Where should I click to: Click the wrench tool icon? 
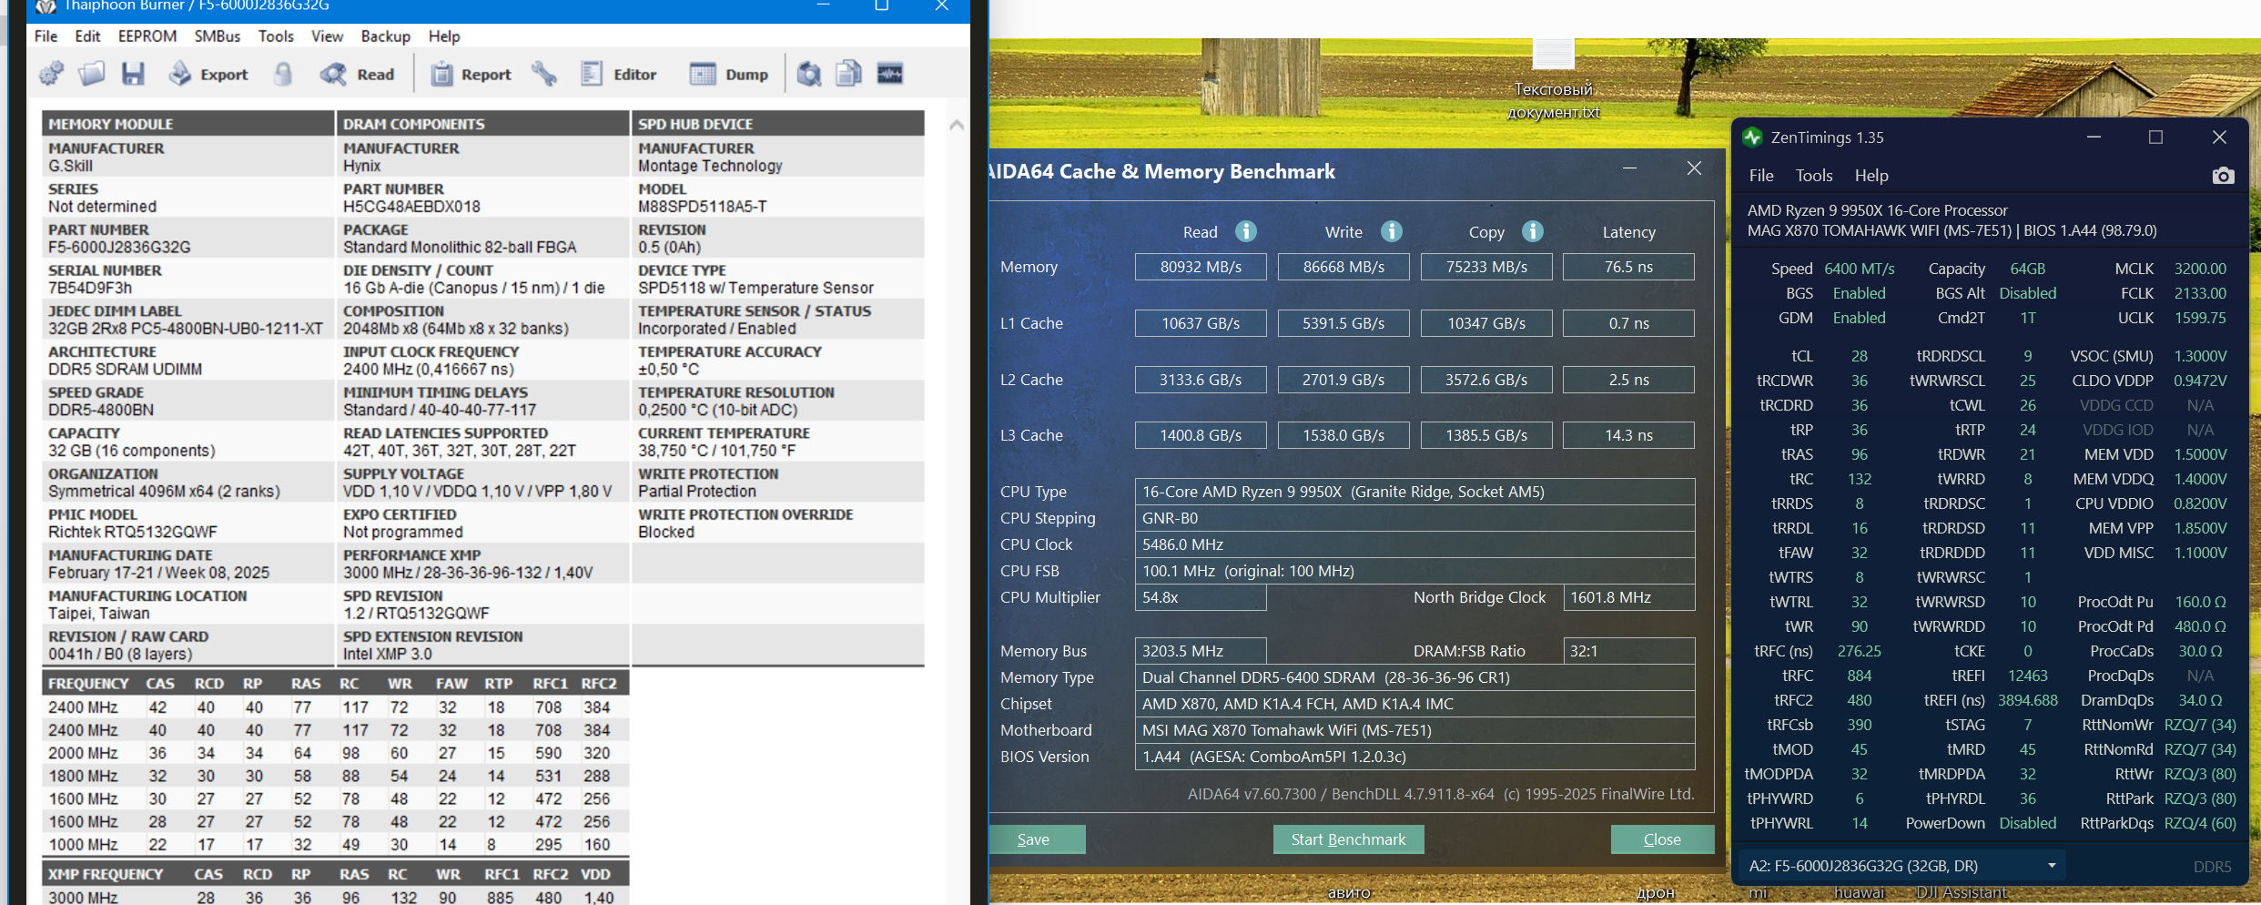click(544, 74)
